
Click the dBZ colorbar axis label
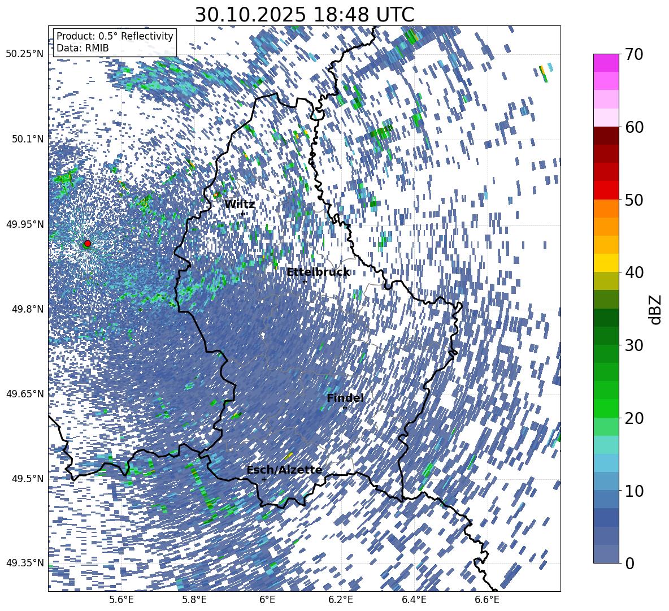pos(655,309)
